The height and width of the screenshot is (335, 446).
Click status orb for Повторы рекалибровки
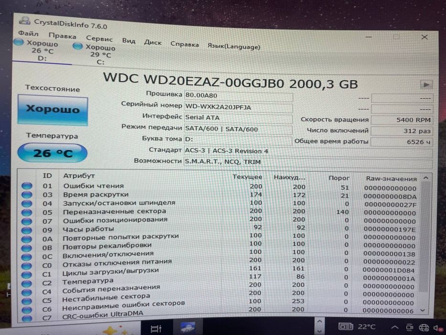click(x=27, y=248)
